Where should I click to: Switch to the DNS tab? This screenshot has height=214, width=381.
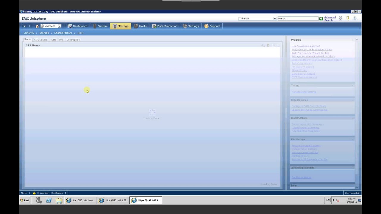pos(61,40)
